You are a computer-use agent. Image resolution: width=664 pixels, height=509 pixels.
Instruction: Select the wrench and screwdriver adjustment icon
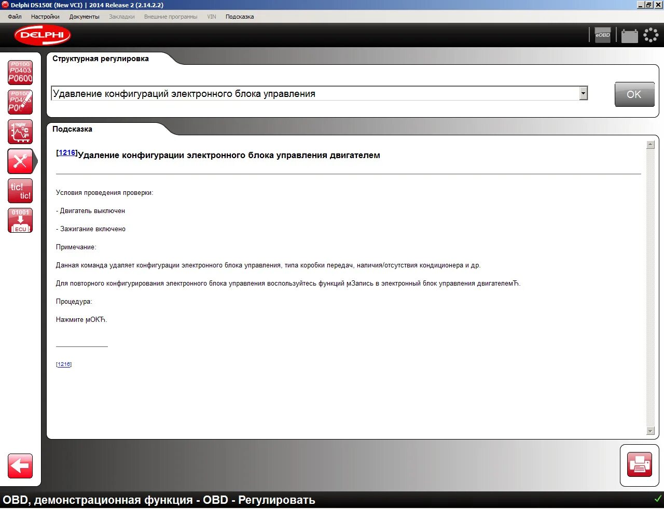click(x=21, y=161)
